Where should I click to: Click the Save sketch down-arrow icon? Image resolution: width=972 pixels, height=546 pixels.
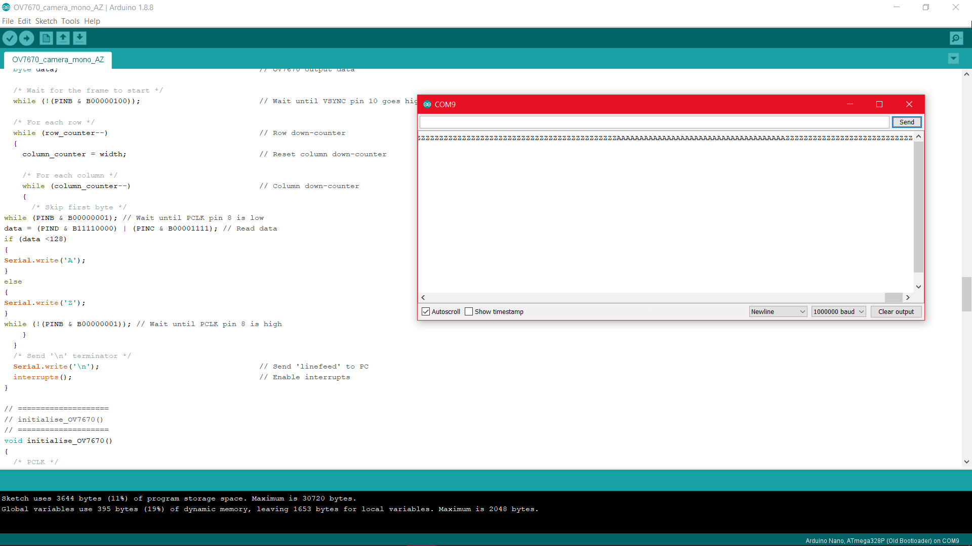click(x=79, y=38)
